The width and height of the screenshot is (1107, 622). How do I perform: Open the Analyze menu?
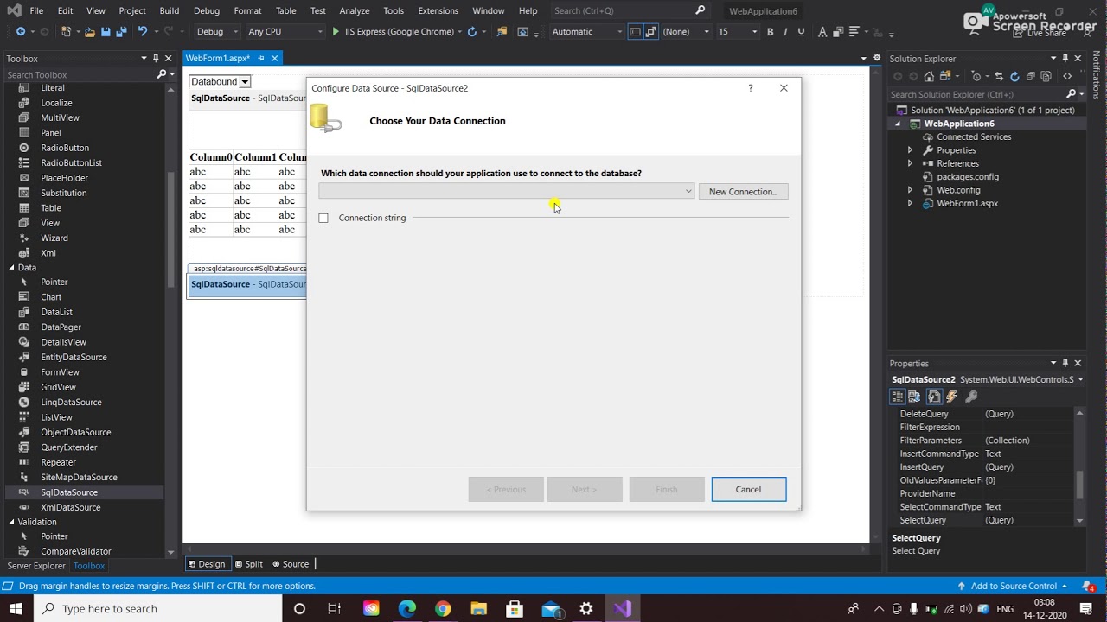coord(354,10)
